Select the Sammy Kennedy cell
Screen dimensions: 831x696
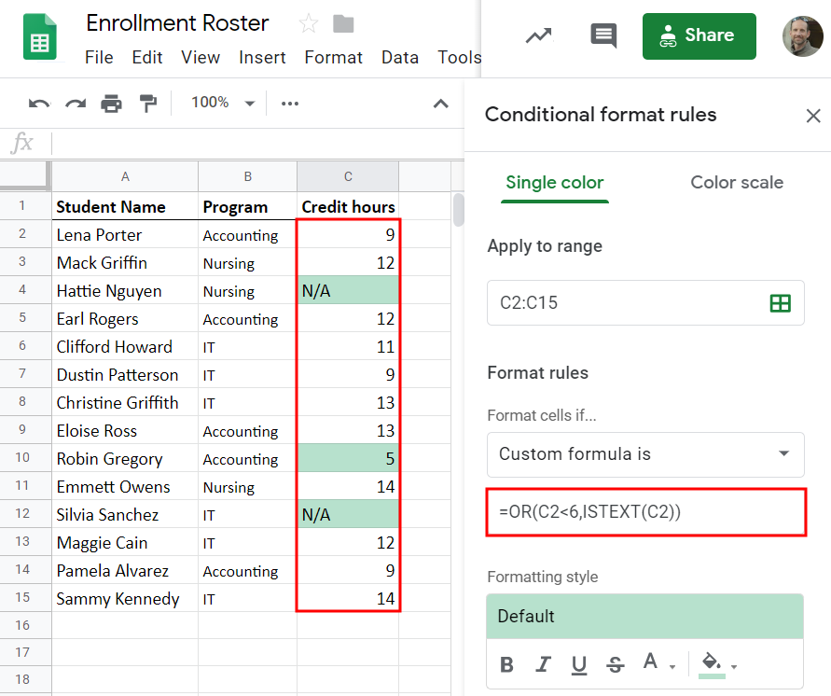(x=125, y=598)
